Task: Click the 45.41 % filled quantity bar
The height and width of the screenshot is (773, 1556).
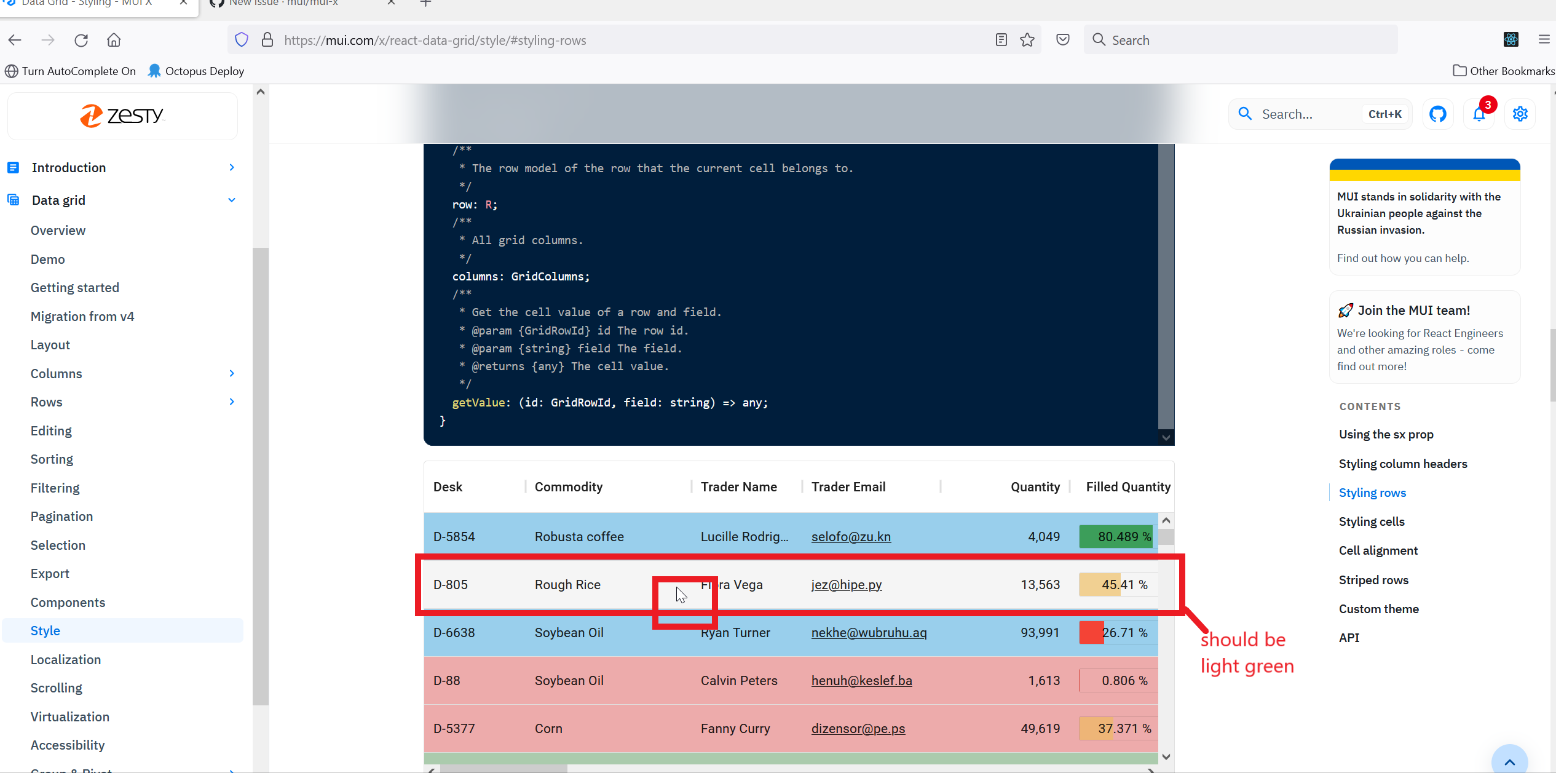Action: (x=1117, y=584)
